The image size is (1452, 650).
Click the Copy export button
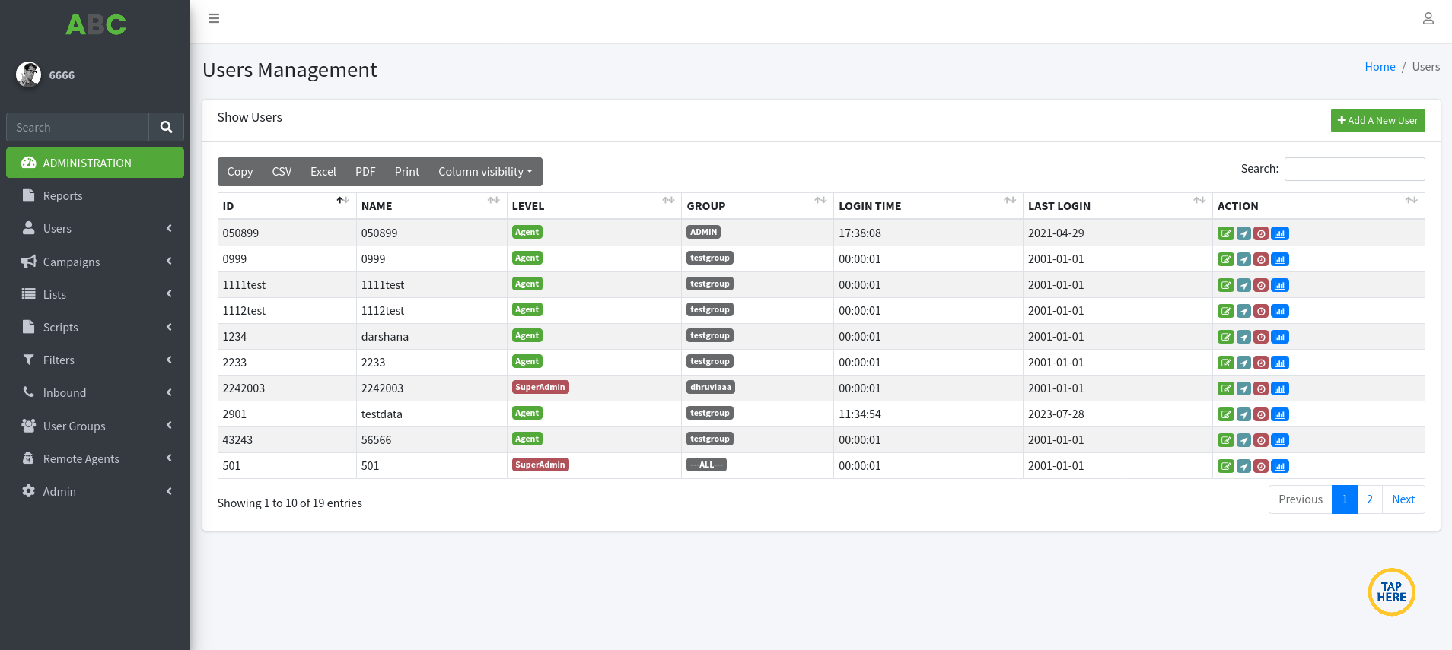coord(240,172)
